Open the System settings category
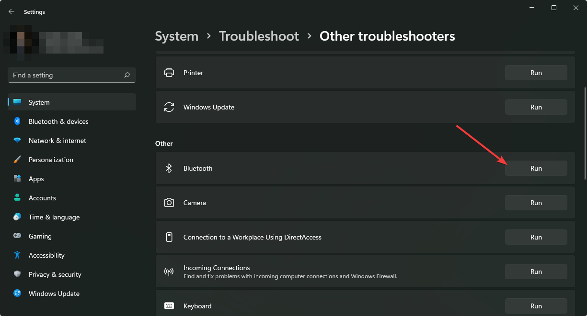This screenshot has width=587, height=316. click(x=72, y=102)
